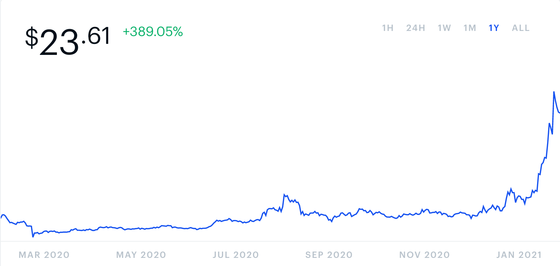Open the 1W price history
Viewport: 560px width, 266px height.
[444, 28]
